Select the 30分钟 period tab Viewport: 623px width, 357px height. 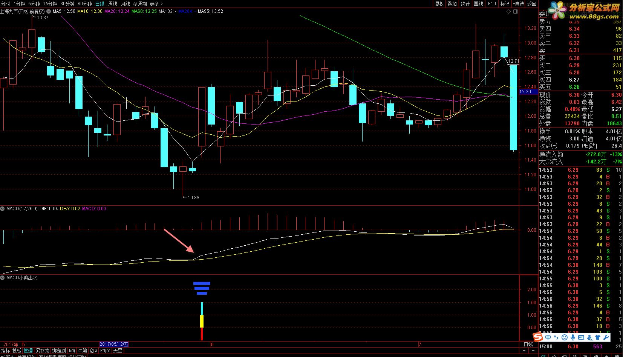pos(67,4)
